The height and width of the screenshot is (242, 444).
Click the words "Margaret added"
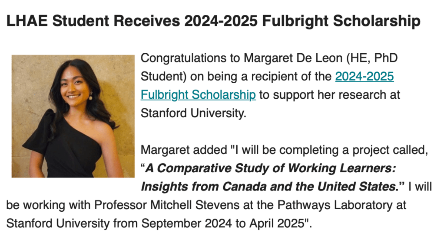click(x=184, y=150)
